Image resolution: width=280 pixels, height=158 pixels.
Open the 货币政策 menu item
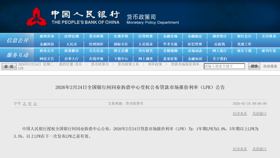[96, 36]
